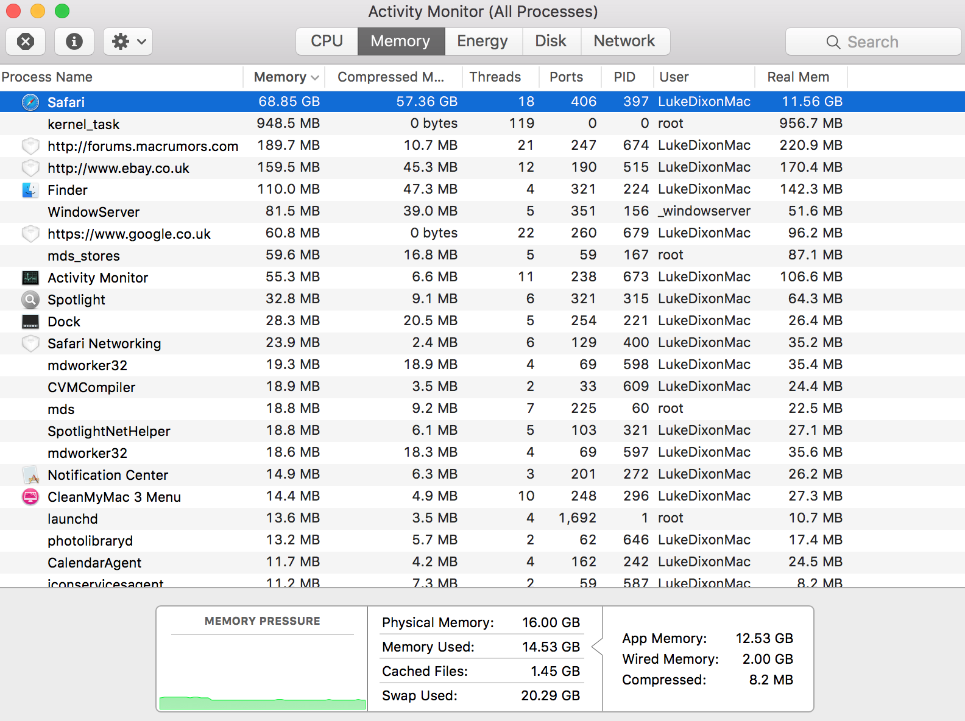Open the process Info (i) button
The image size is (965, 721).
pyautogui.click(x=74, y=41)
